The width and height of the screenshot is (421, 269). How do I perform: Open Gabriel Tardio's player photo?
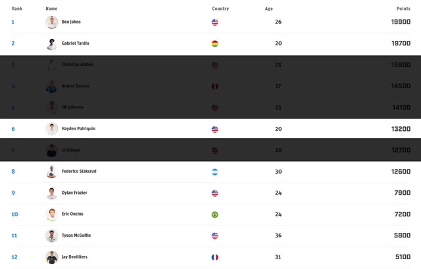click(x=52, y=43)
